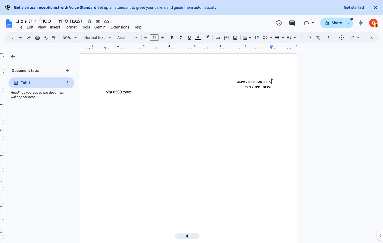
Task: Open the toolbar more options menu
Action: 328,38
